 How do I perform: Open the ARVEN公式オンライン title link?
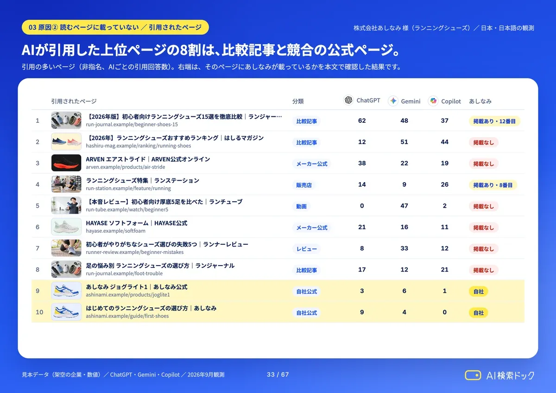click(x=148, y=159)
